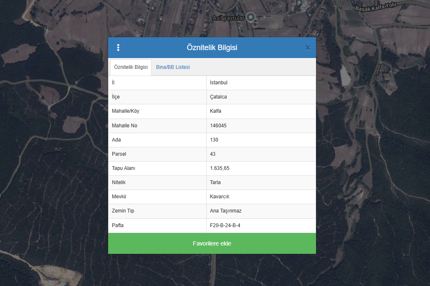This screenshot has height=286, width=430.
Task: Select the Kalfa Mahalle/Köy value
Action: pyautogui.click(x=215, y=111)
